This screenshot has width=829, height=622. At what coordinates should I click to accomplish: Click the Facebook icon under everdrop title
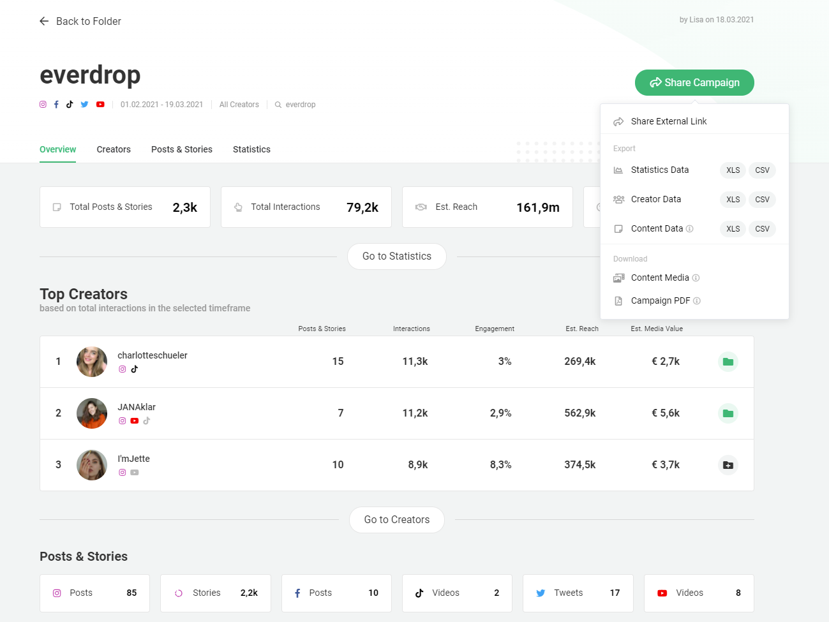tap(56, 105)
